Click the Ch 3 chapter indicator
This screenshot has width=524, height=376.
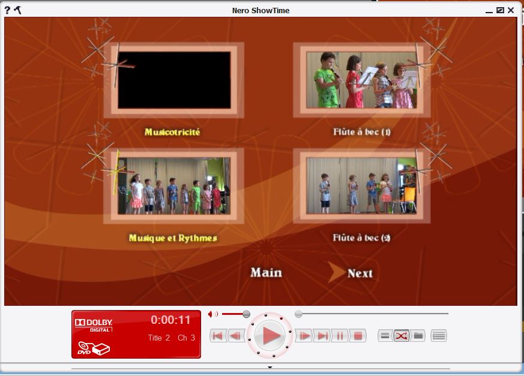[x=186, y=338]
